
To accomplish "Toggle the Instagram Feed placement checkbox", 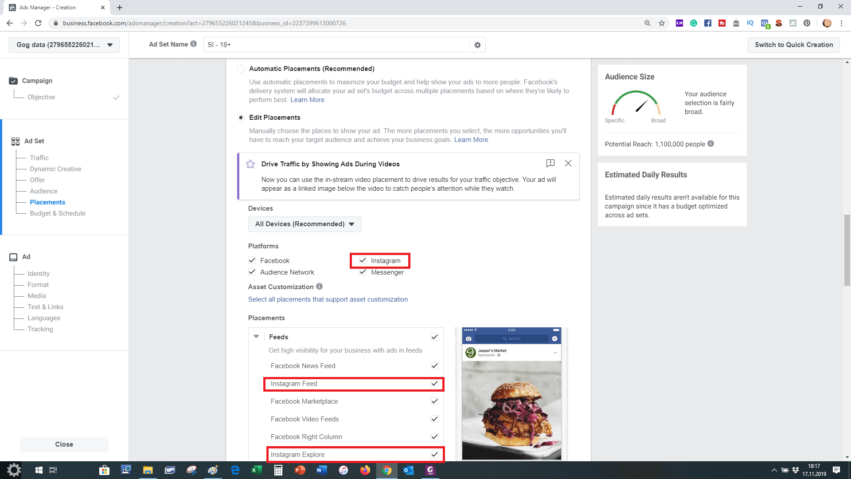I will [x=434, y=384].
